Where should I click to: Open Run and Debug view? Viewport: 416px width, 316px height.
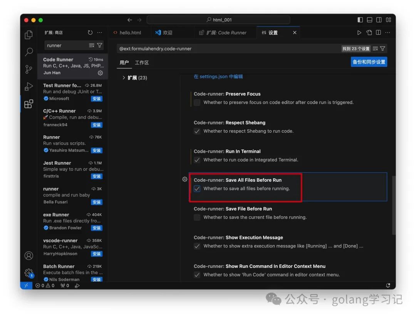point(29,87)
